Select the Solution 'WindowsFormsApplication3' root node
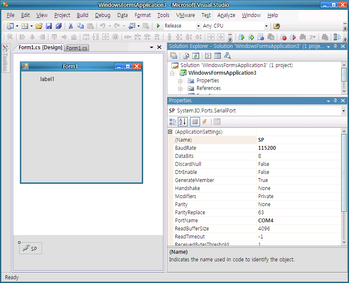 [236, 65]
